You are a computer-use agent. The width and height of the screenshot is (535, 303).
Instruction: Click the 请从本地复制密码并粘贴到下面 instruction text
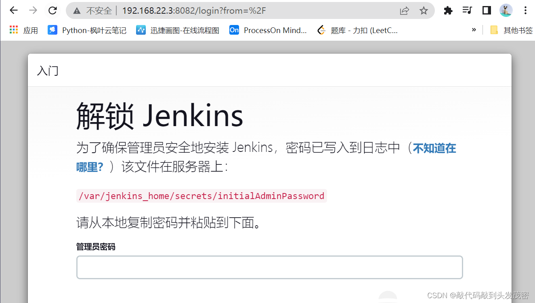[168, 223]
